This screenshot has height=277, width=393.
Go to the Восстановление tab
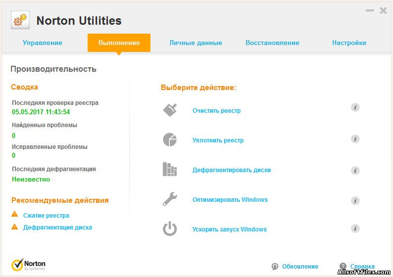click(x=272, y=43)
